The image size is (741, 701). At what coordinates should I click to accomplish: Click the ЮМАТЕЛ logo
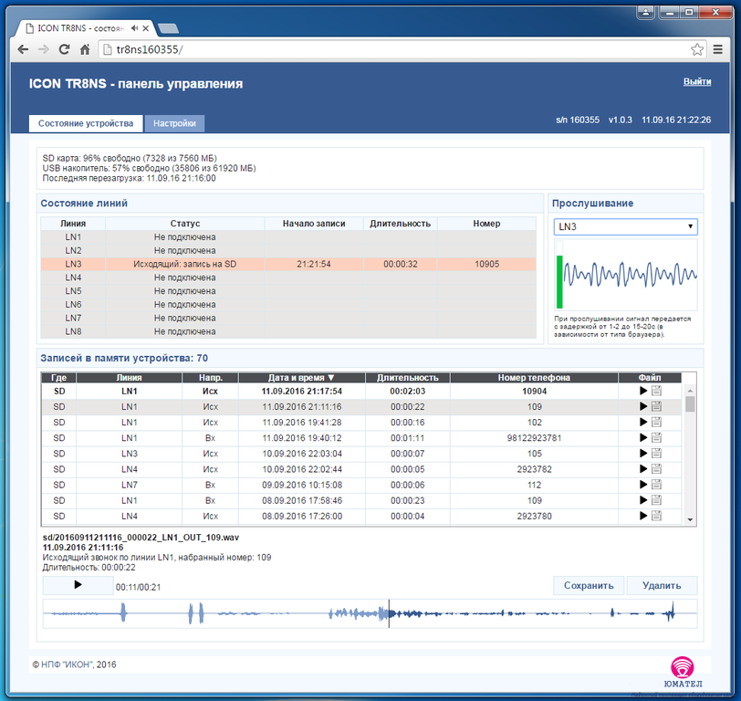[x=683, y=672]
